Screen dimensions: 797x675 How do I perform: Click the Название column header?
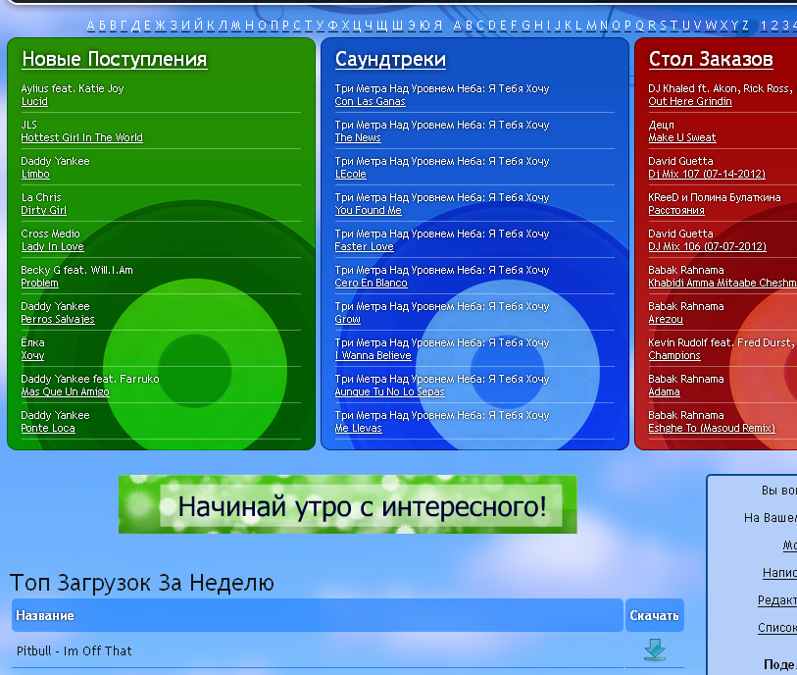point(45,616)
